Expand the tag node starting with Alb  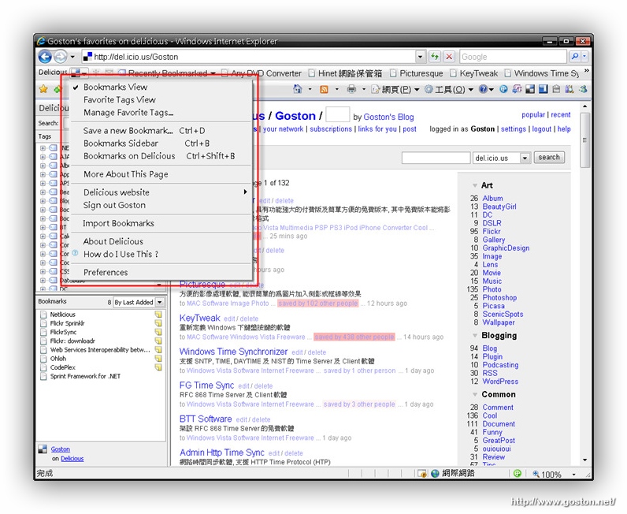[43, 166]
